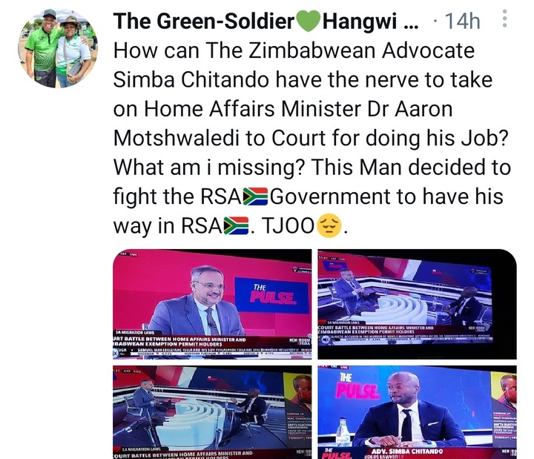Click the blue 'The Pulse' sign in first photo
534x459 pixels.
click(x=271, y=295)
